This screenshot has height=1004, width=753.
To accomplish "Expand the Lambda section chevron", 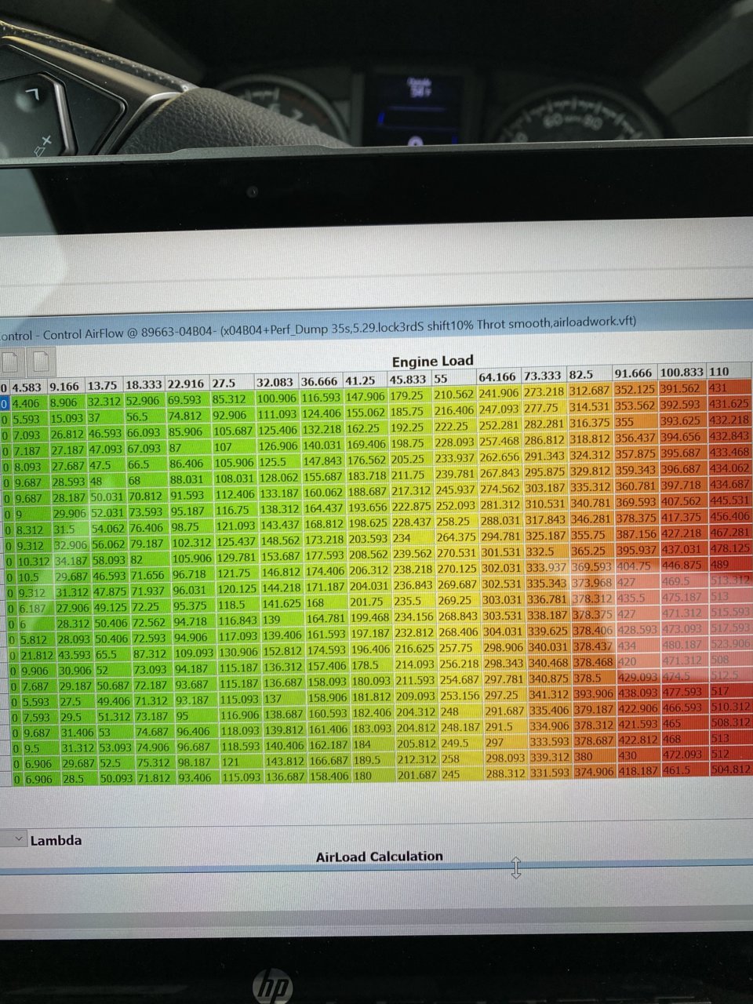I will [19, 839].
